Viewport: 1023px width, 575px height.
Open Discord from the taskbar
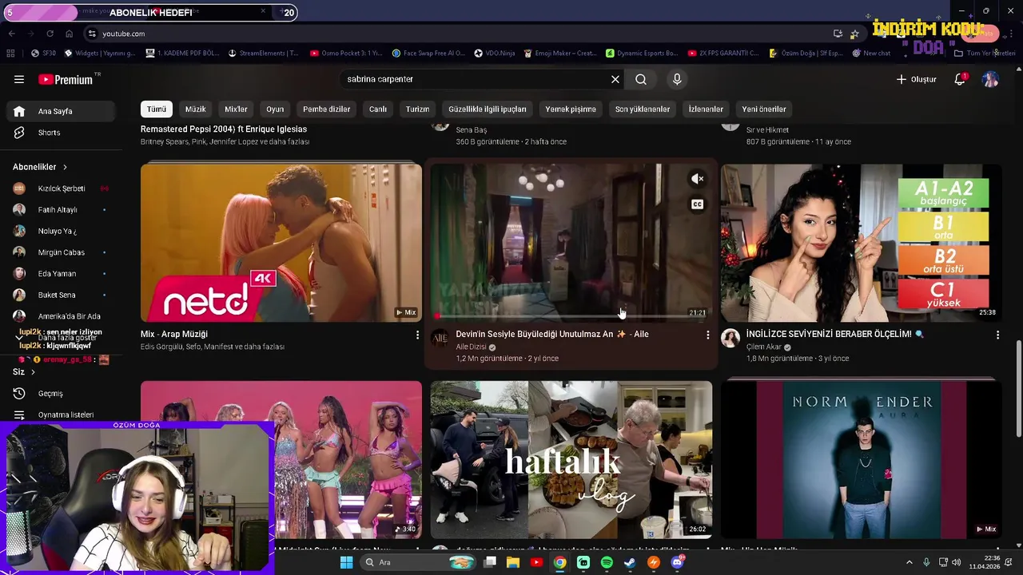pyautogui.click(x=677, y=562)
